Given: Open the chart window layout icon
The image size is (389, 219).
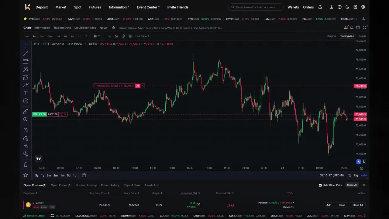Looking at the screenshot, I should [358, 28].
